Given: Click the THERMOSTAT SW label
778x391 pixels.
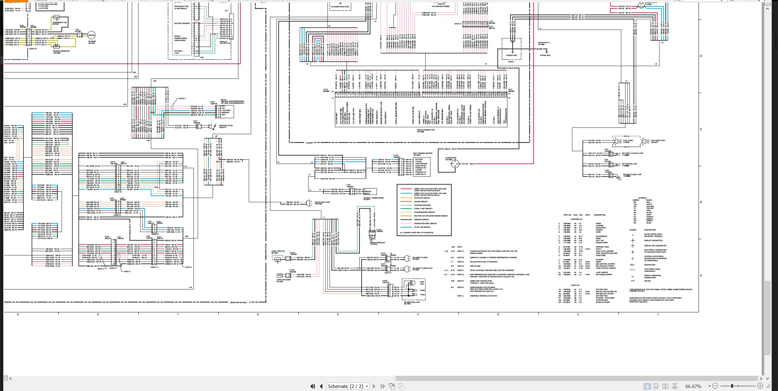Looking at the screenshot, I should pyautogui.click(x=60, y=22).
